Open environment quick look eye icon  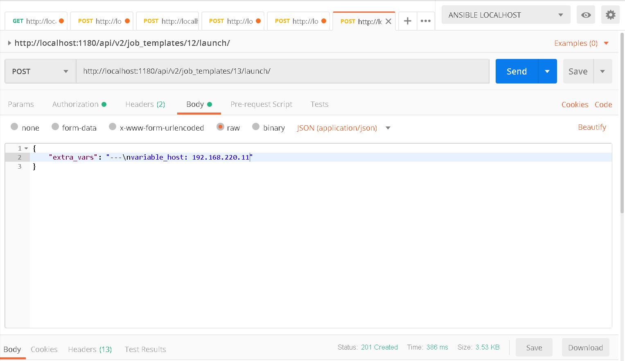586,15
